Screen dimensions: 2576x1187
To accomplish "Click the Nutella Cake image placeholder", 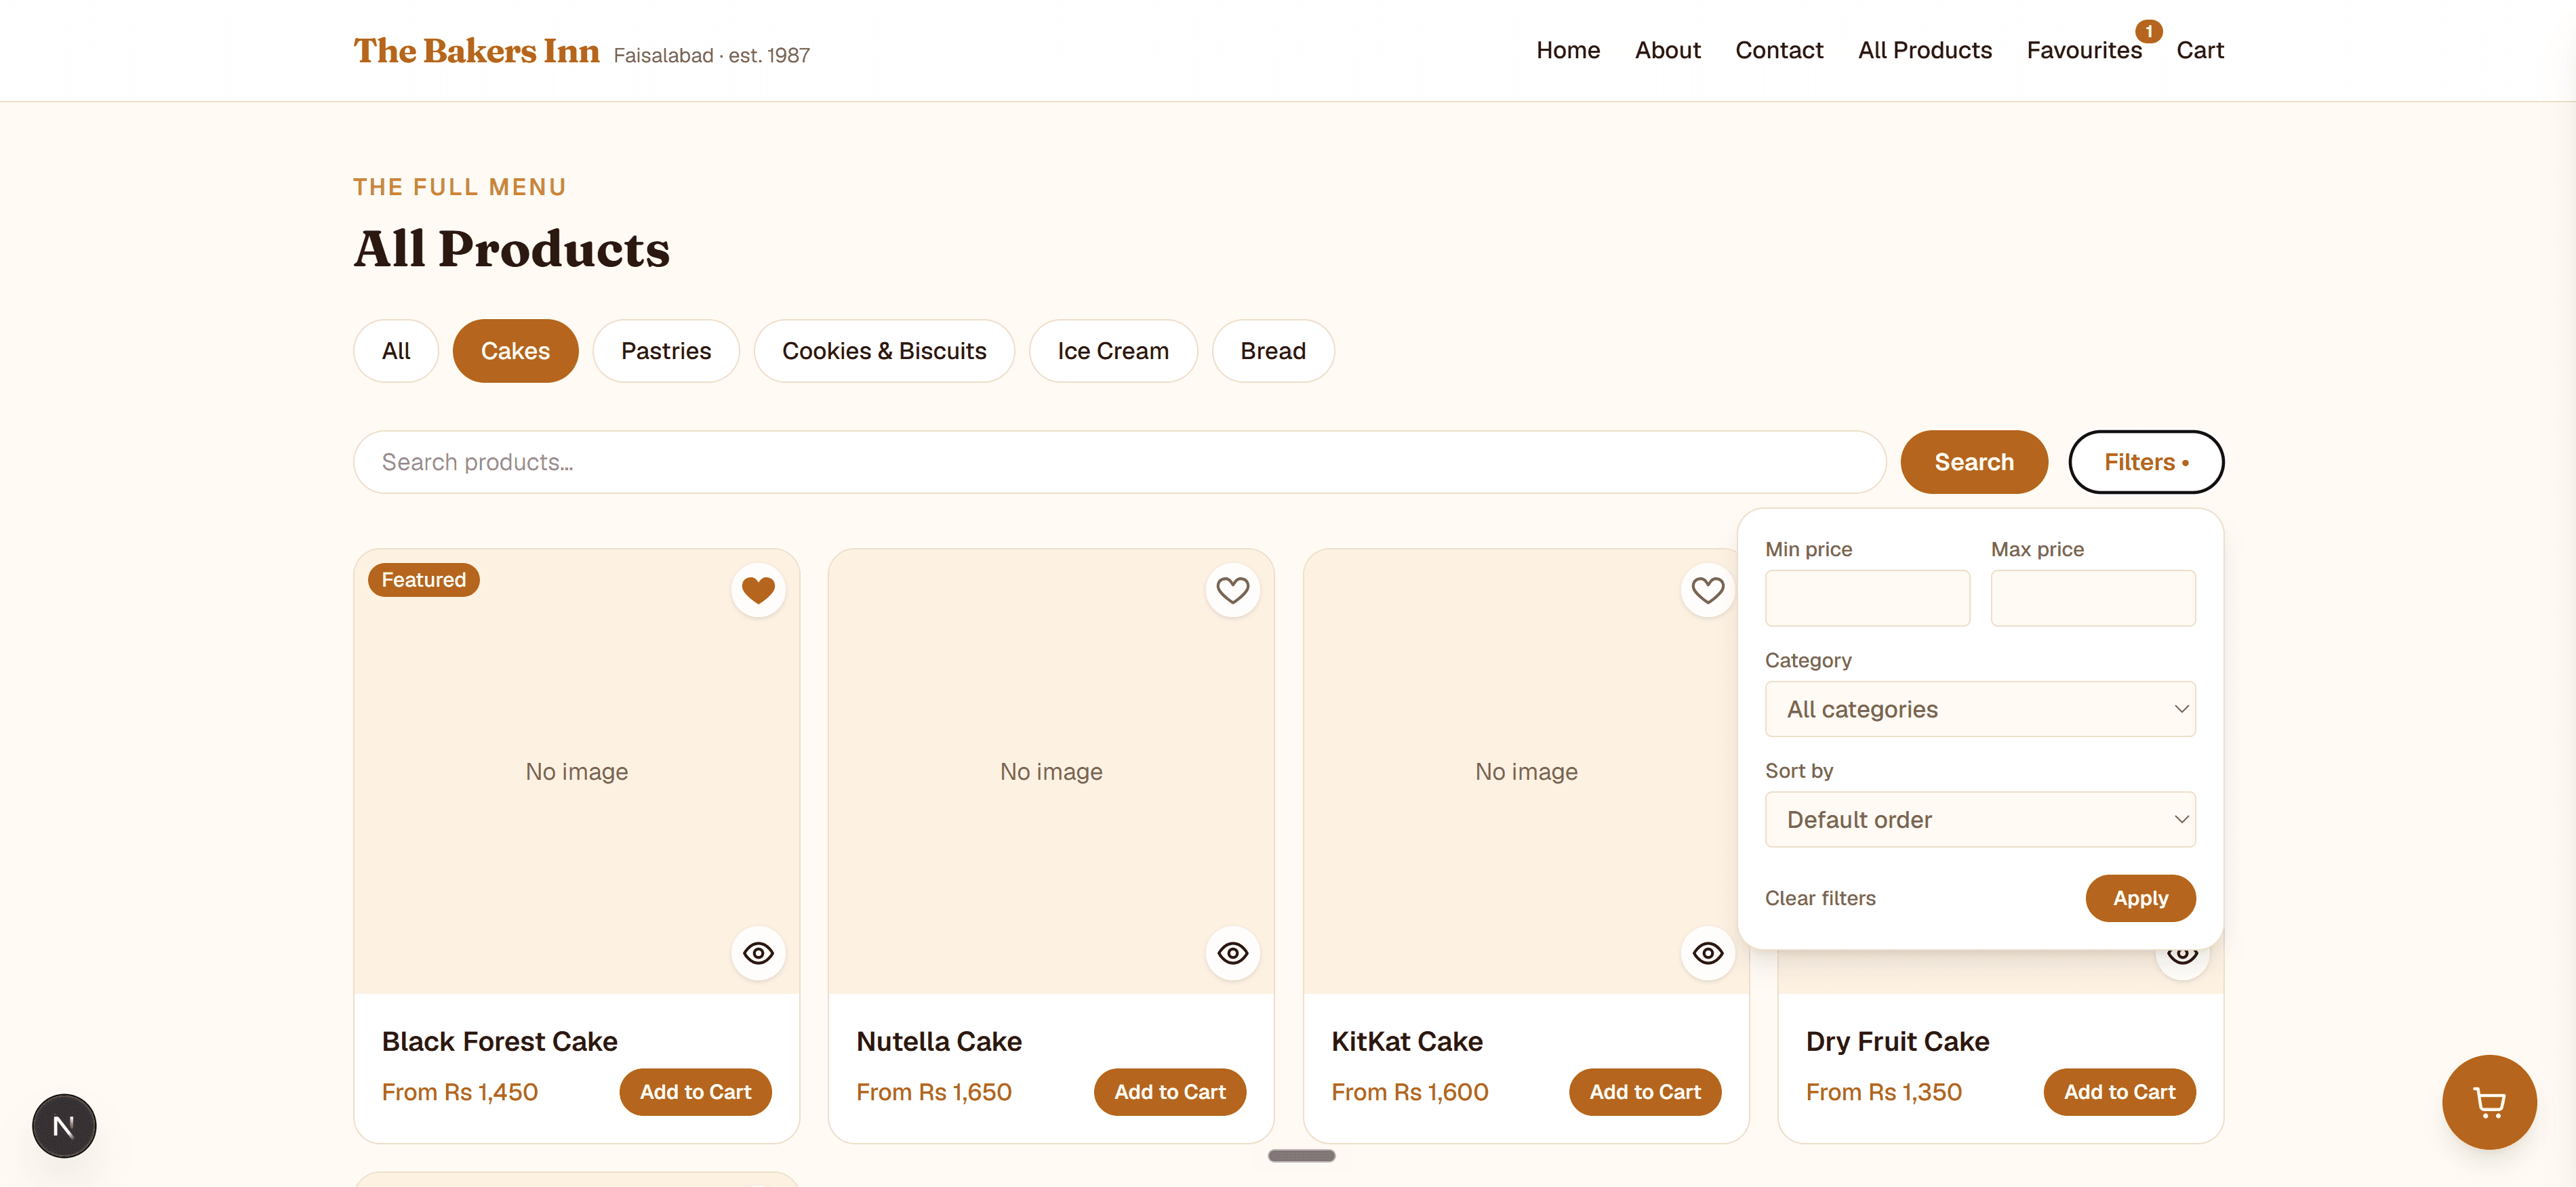I will (x=1051, y=770).
